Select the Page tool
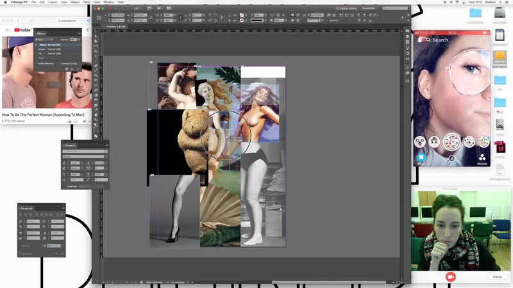The height and width of the screenshot is (288, 513). coord(96,41)
